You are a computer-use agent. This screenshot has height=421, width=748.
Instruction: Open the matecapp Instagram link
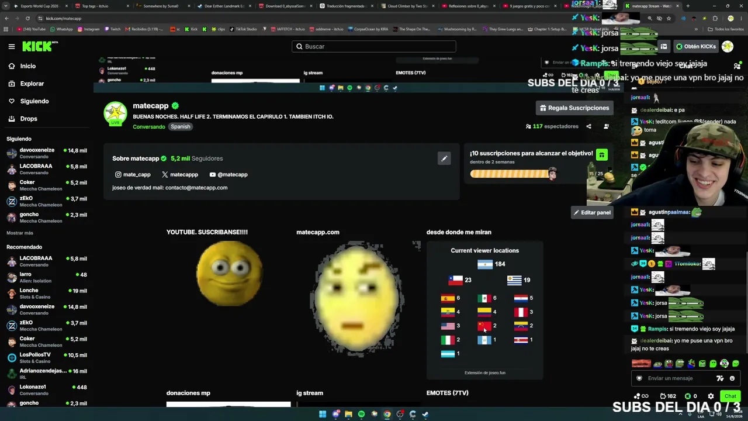pyautogui.click(x=133, y=174)
